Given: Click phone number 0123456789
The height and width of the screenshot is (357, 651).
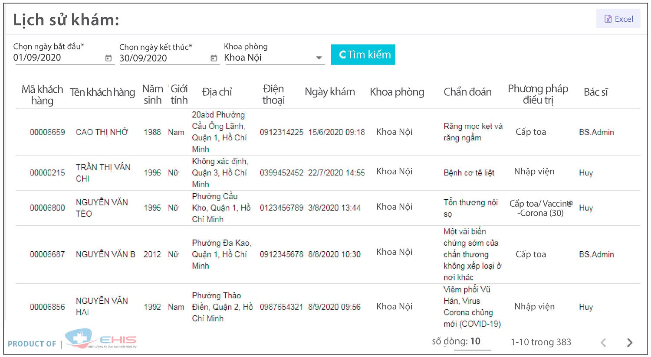Looking at the screenshot, I should [282, 208].
